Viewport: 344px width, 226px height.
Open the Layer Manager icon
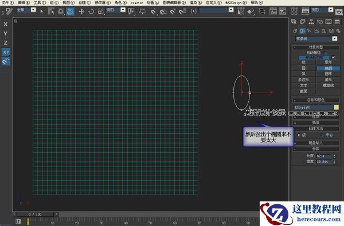(x=262, y=11)
